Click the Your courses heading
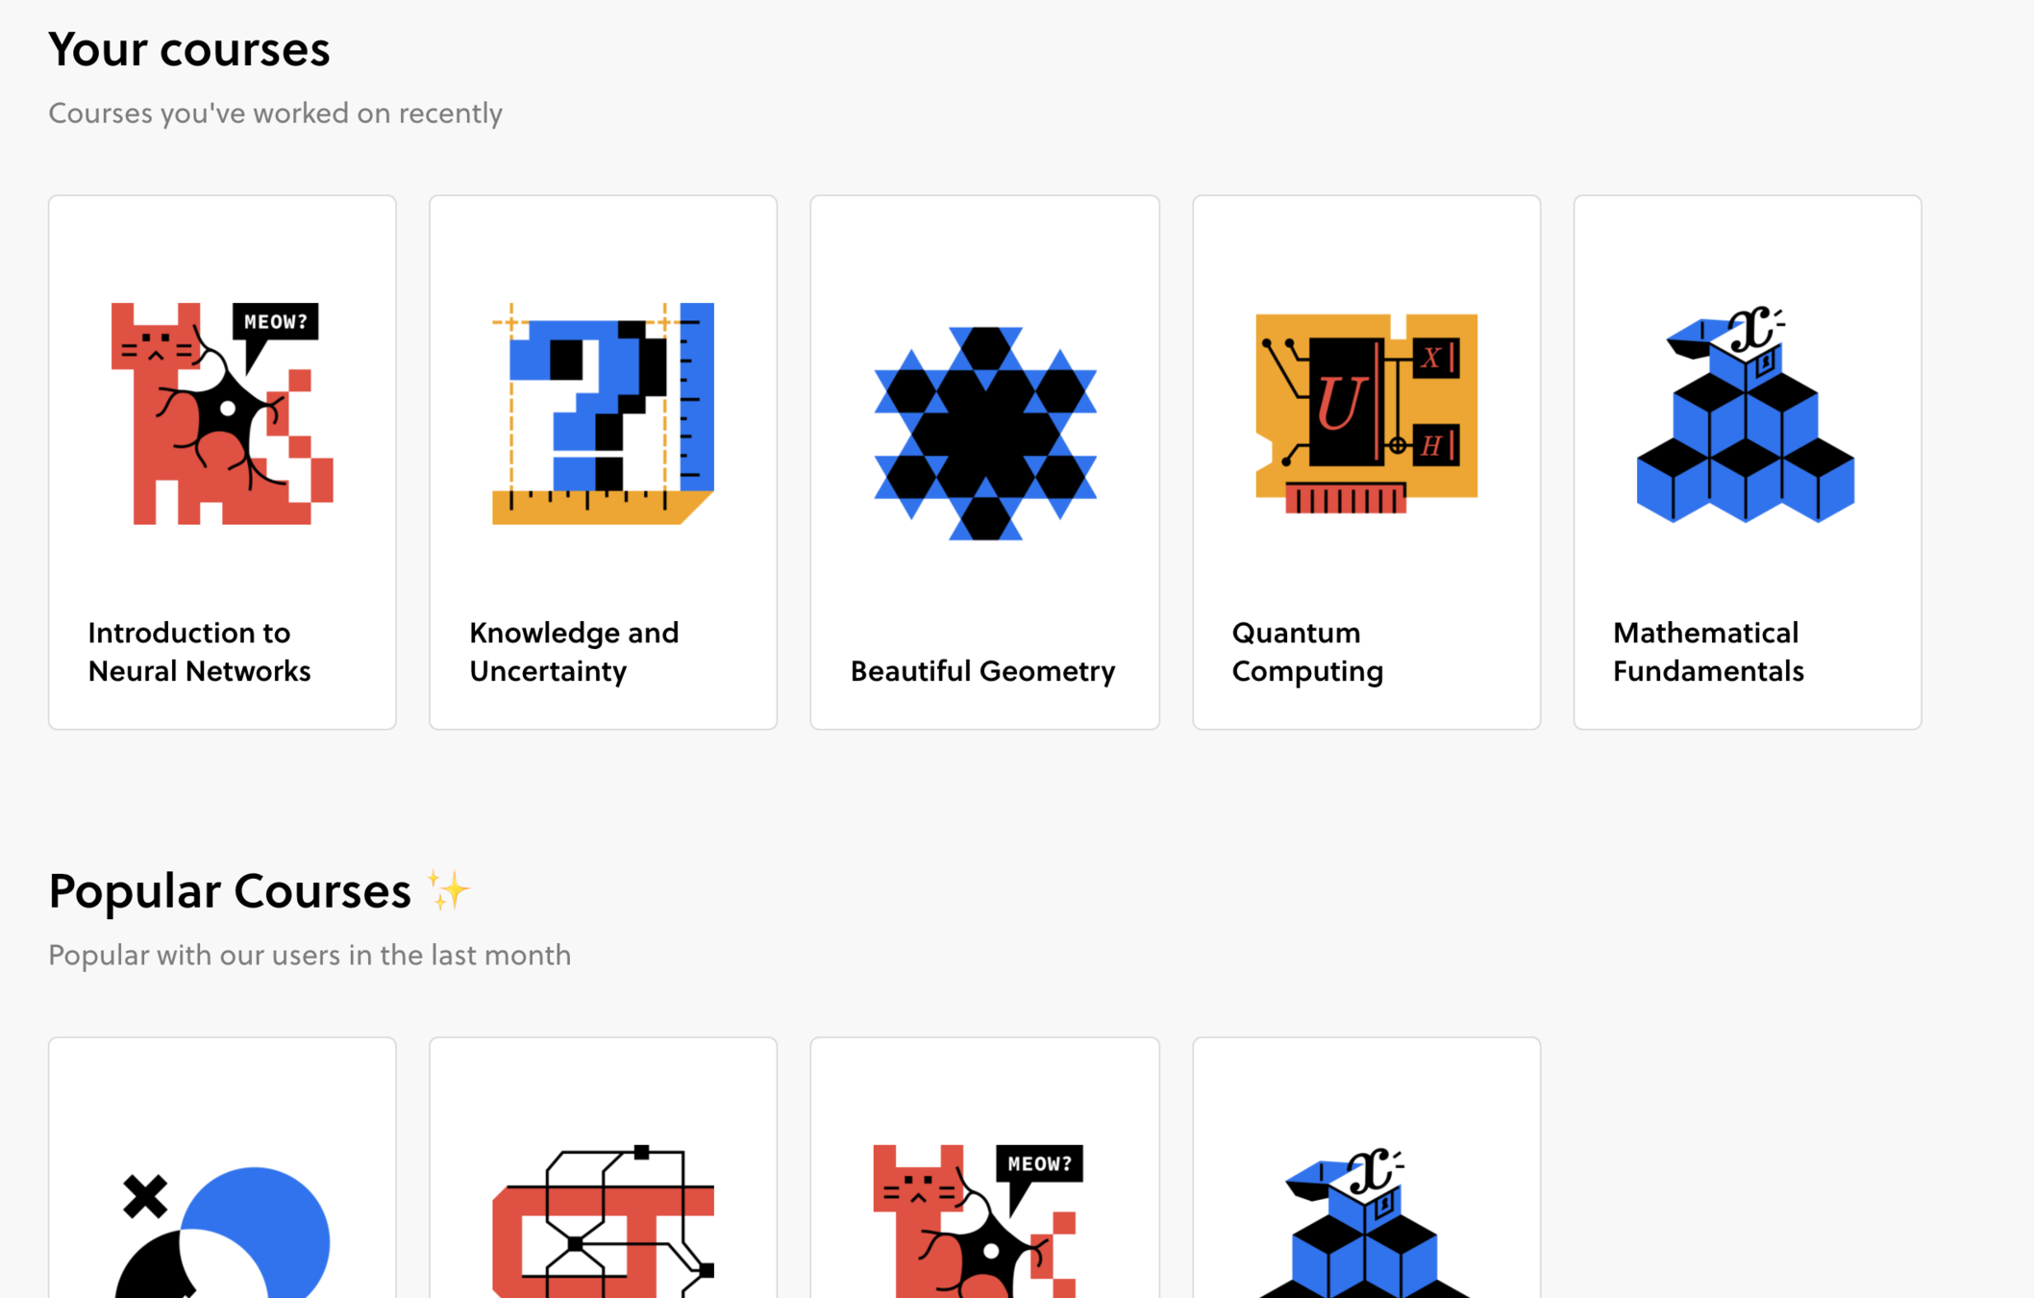The width and height of the screenshot is (2034, 1298). pos(189,49)
